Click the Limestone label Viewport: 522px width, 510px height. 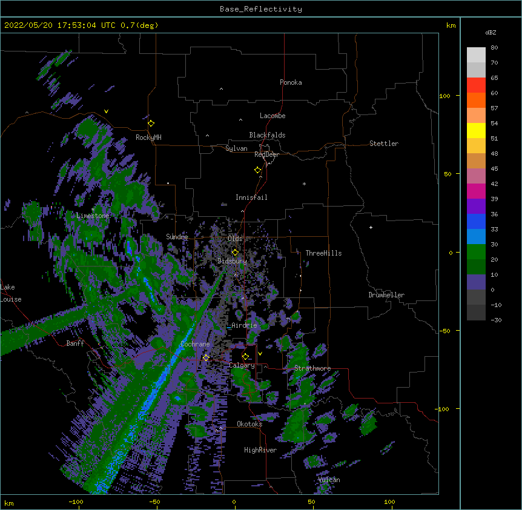pyautogui.click(x=93, y=216)
